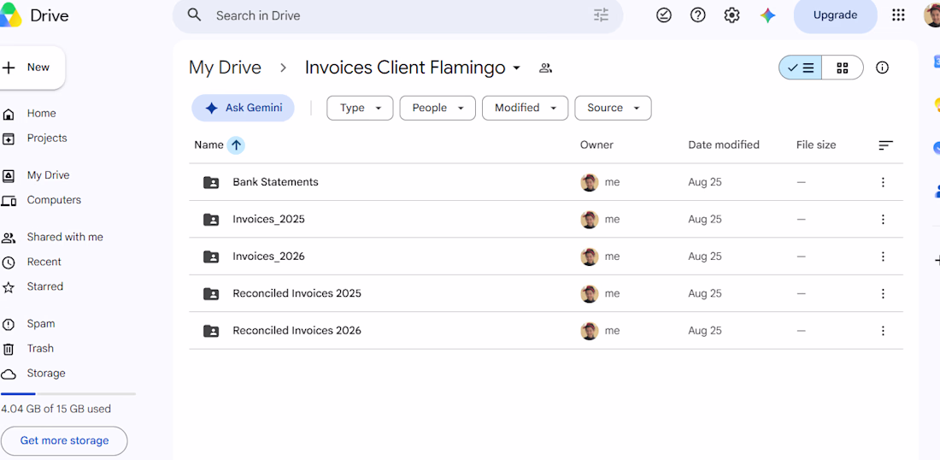Open the Google apps grid icon
940x460 pixels.
[x=898, y=15]
